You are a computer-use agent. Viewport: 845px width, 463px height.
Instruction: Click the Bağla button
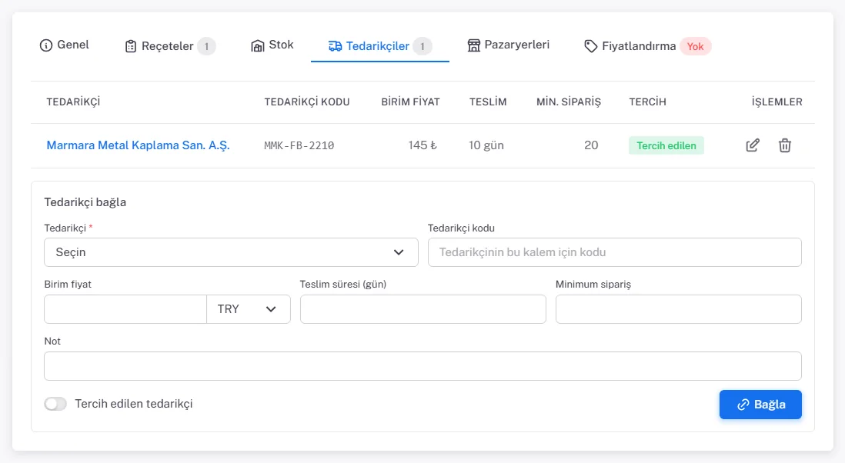point(760,405)
